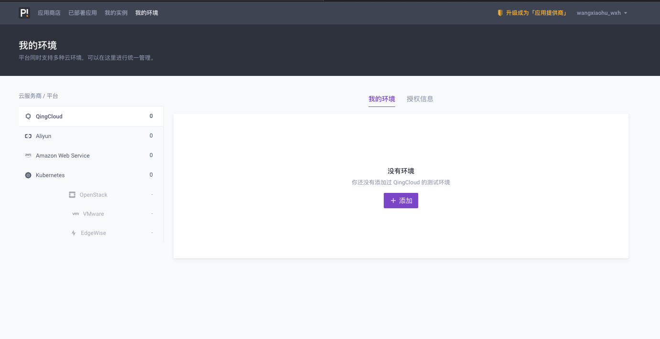Click the QingCloud count value 0
Screen dimensions: 660x339
[151, 116]
